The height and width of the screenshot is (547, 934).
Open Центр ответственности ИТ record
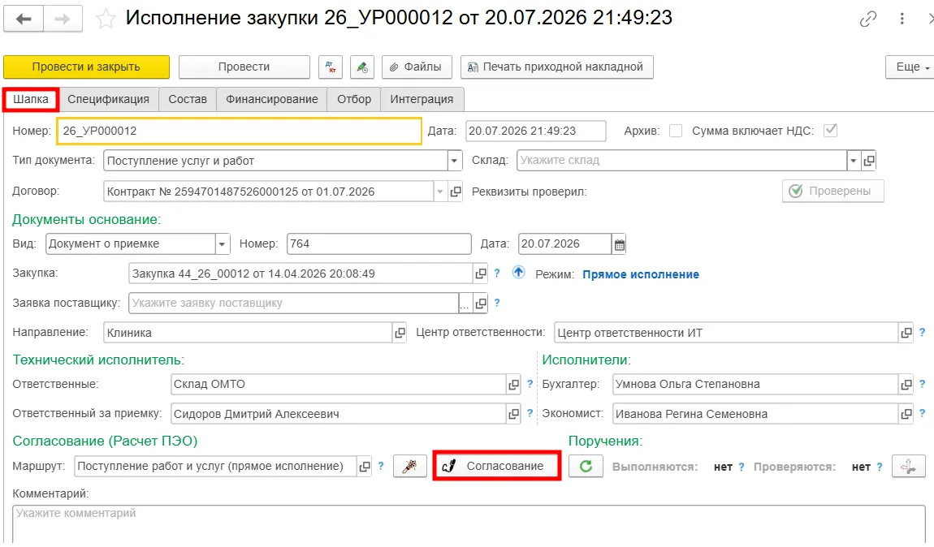pyautogui.click(x=906, y=333)
